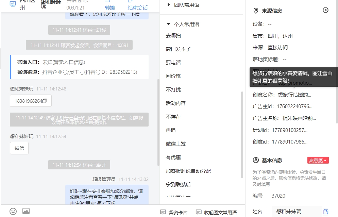Select the quick phrase 要电话
Screen dimensions: 338x217
coord(173,63)
